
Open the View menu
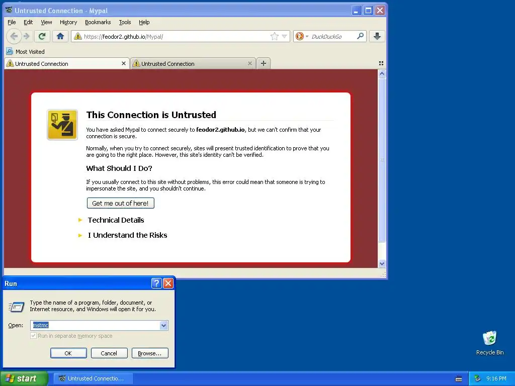[46, 22]
